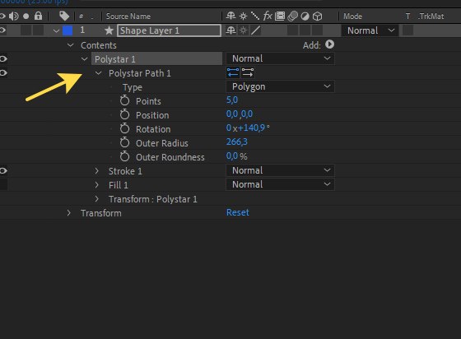Viewport: 461px width, 339px height.
Task: Expand the Stroke 1 group
Action: (x=97, y=170)
